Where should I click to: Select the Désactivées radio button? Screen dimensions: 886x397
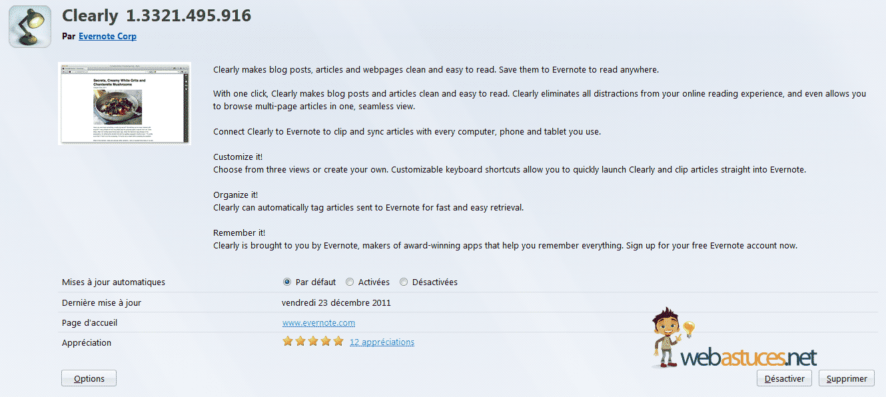(404, 282)
